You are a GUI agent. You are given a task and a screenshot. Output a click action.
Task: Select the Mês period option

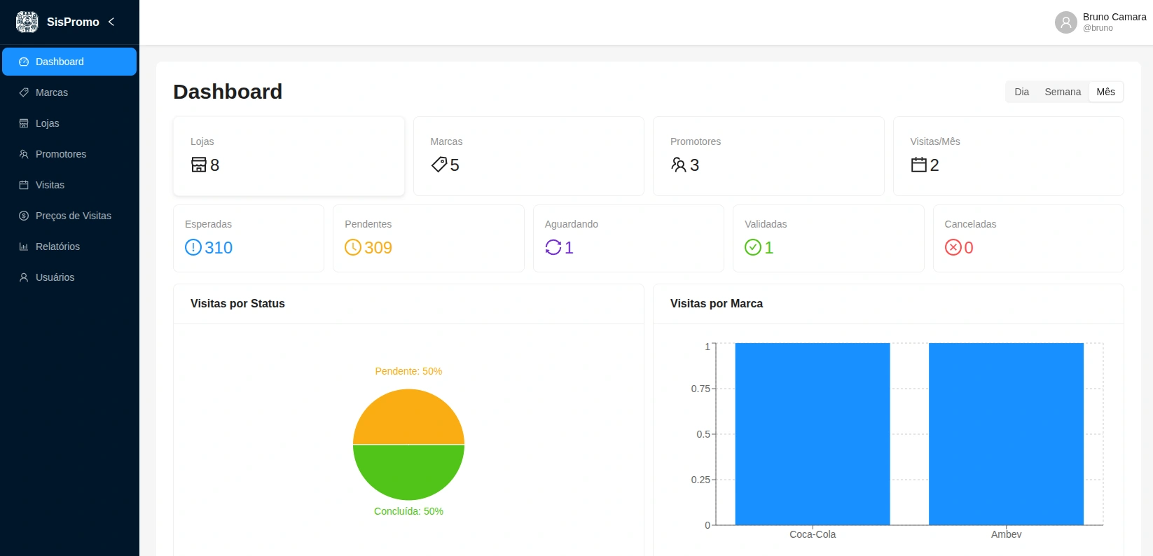point(1105,92)
